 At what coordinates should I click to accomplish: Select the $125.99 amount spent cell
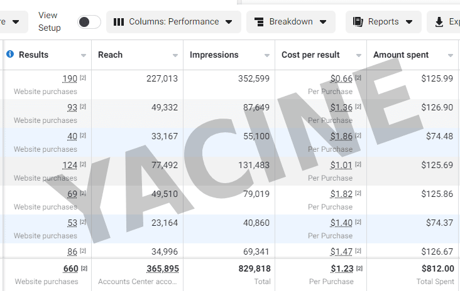coord(437,78)
